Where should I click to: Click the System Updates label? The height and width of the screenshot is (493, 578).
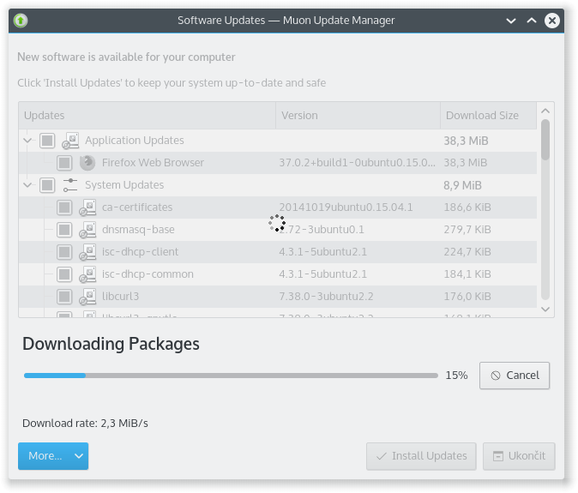[124, 185]
